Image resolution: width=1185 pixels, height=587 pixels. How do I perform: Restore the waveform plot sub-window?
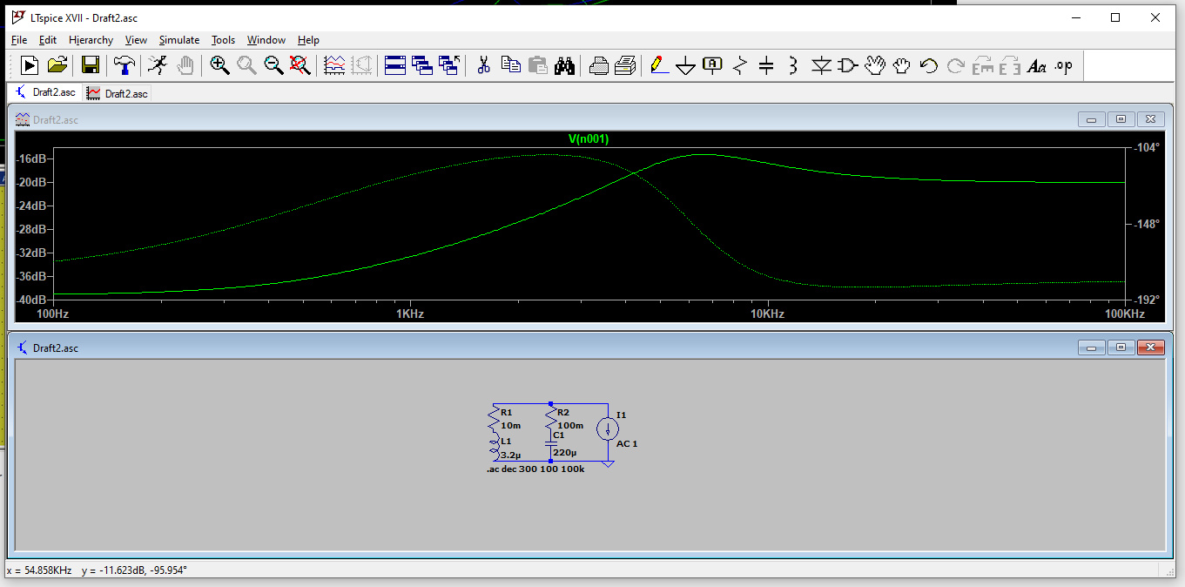(x=1121, y=119)
